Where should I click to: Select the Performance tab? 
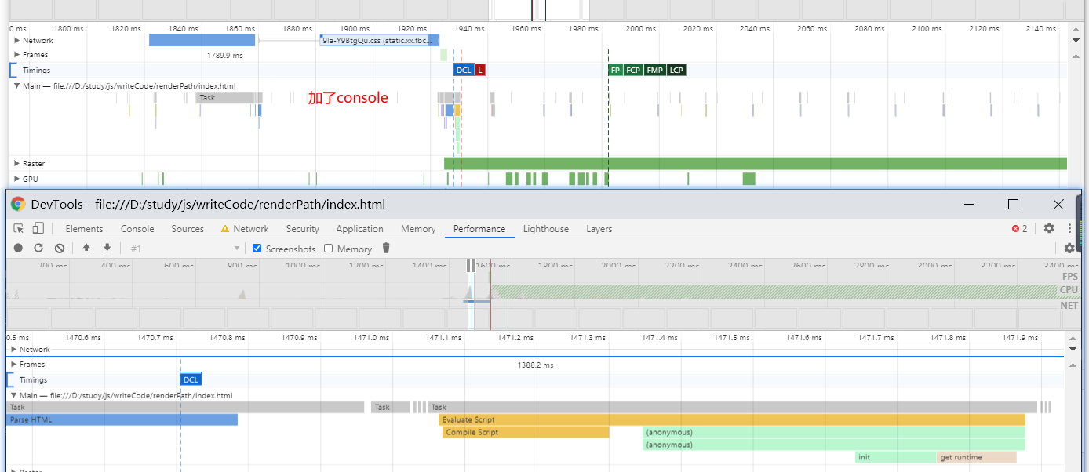click(x=479, y=229)
